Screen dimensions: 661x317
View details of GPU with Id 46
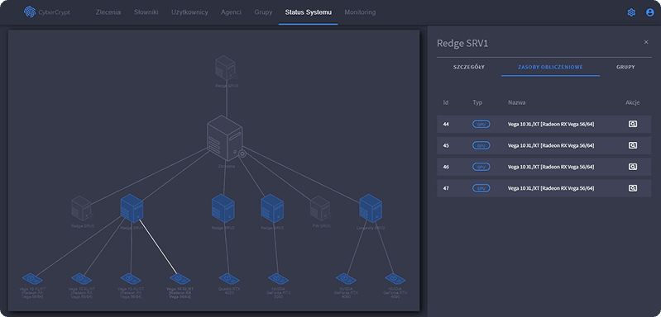[632, 167]
